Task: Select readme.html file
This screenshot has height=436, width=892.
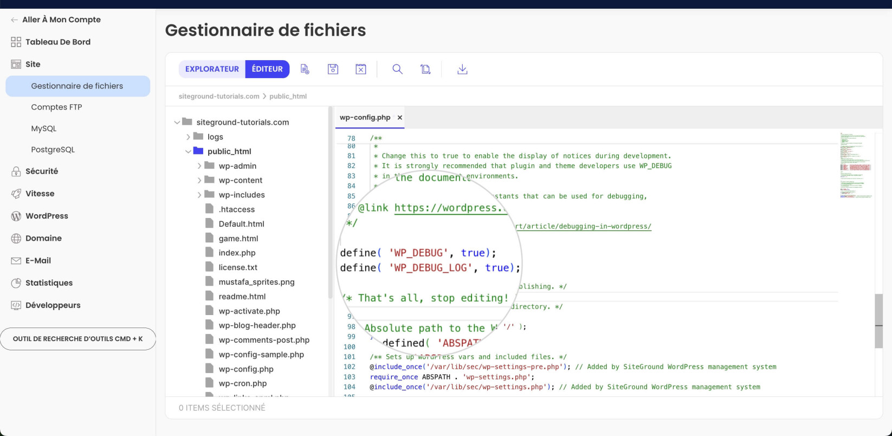Action: [242, 297]
